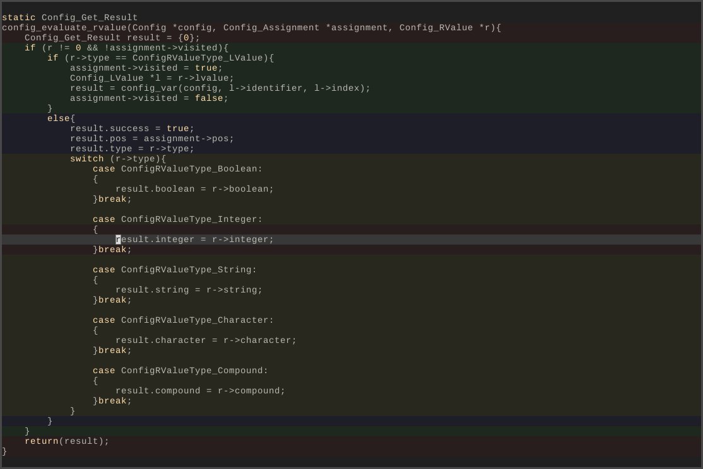Click 'result.character = r->character;' line
This screenshot has width=703, height=469.
tap(206, 340)
